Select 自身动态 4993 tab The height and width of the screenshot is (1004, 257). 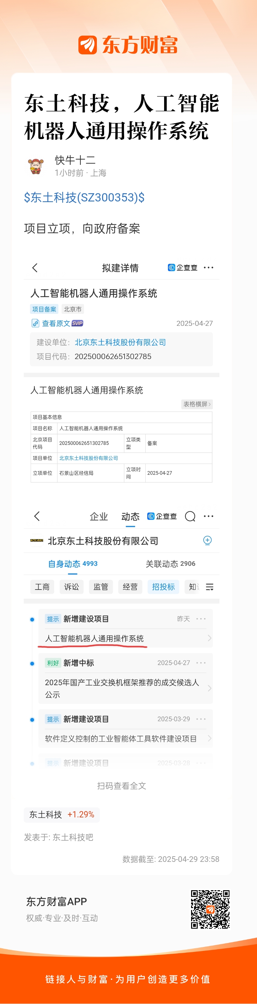73,564
